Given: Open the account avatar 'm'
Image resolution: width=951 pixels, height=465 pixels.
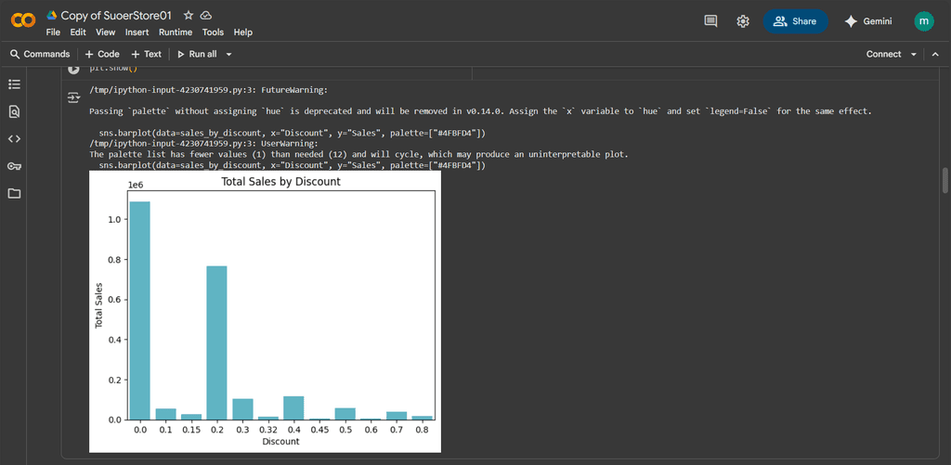Looking at the screenshot, I should 924,21.
